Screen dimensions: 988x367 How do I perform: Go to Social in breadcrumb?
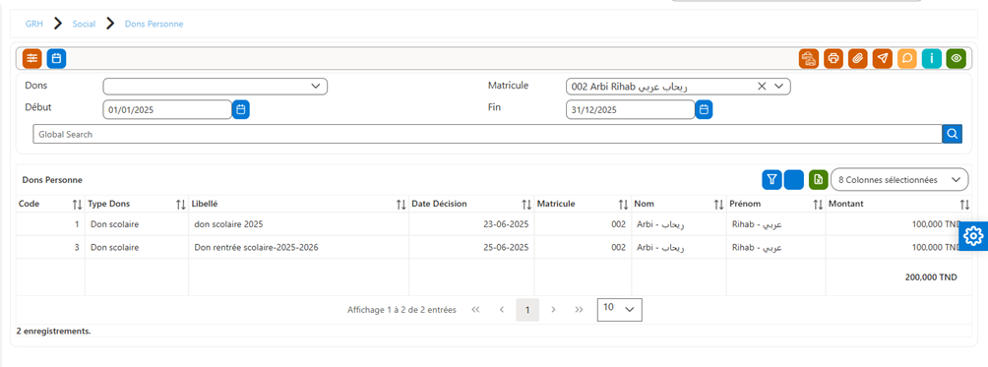84,24
